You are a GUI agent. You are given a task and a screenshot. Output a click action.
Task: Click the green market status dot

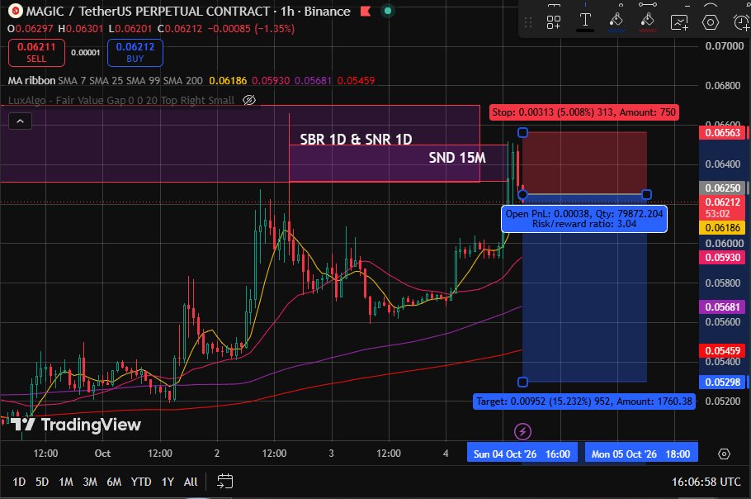(x=388, y=11)
